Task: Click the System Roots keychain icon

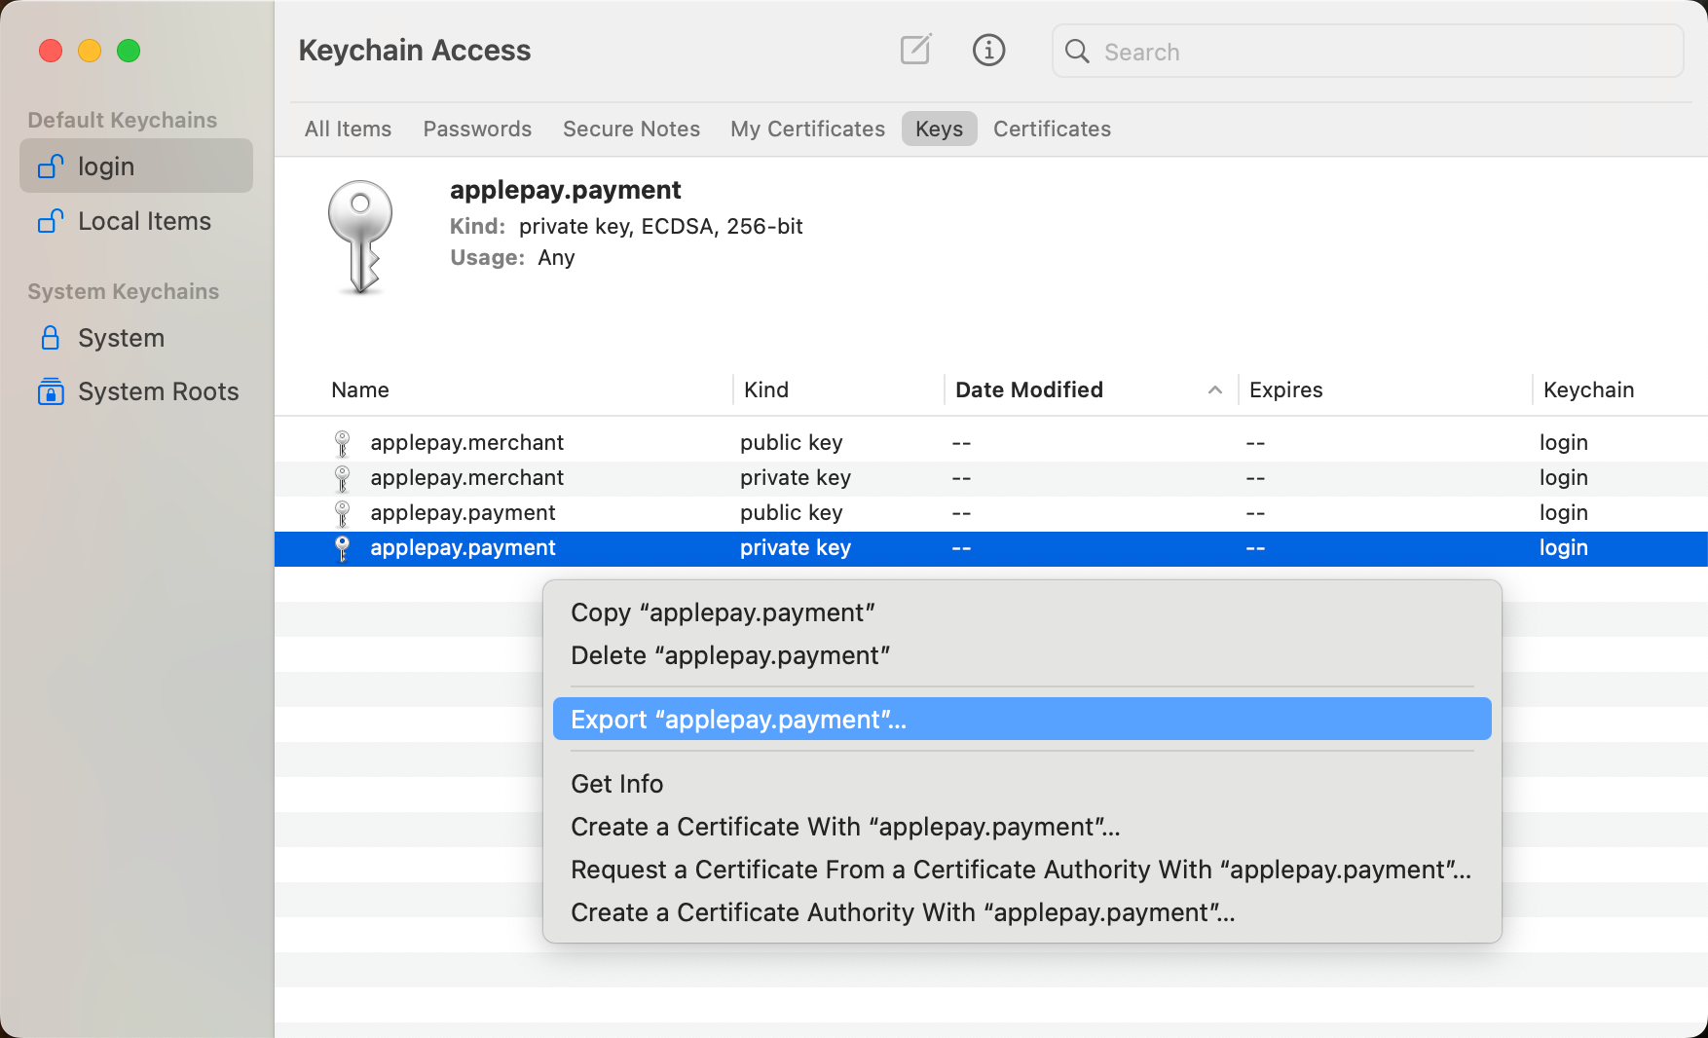Action: tap(51, 391)
